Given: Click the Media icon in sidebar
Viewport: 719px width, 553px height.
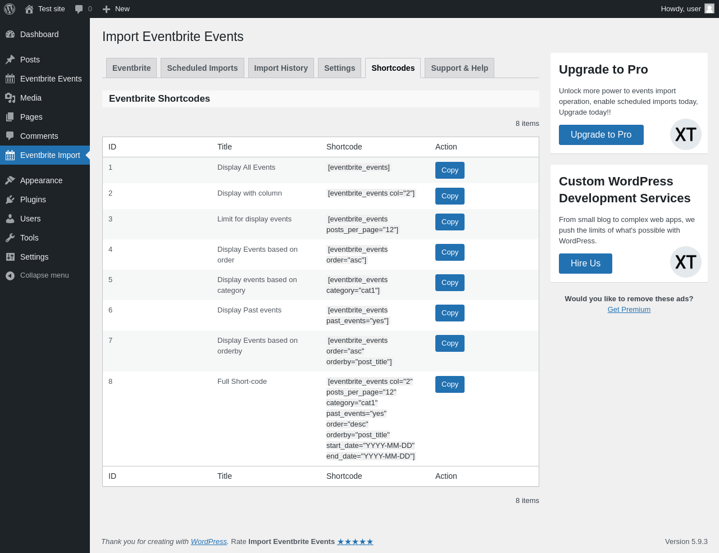Looking at the screenshot, I should click(10, 98).
